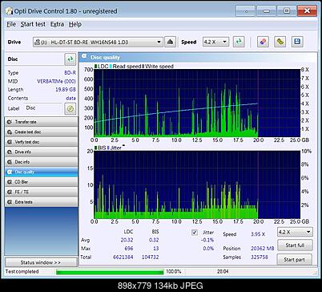
Task: Click the LDC graph area
Action: coord(197,103)
